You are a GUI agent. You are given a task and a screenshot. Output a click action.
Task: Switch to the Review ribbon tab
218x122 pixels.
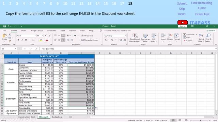(73, 30)
